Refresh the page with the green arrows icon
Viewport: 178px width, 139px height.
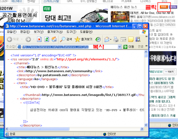[47, 39]
